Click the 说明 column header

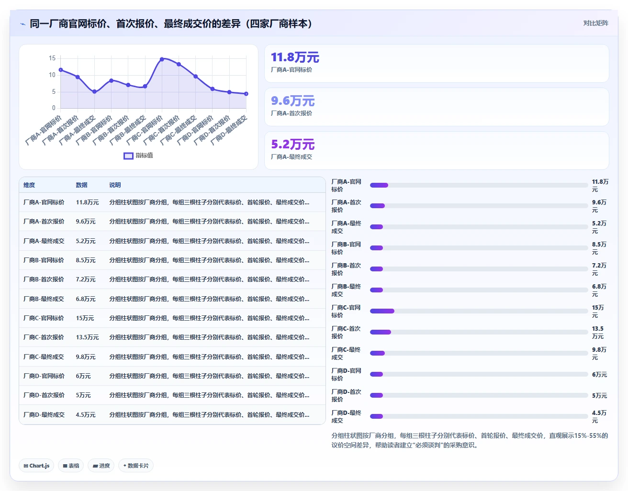(x=115, y=185)
